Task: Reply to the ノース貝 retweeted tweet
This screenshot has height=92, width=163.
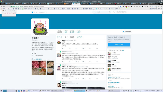Action: click(x=63, y=62)
